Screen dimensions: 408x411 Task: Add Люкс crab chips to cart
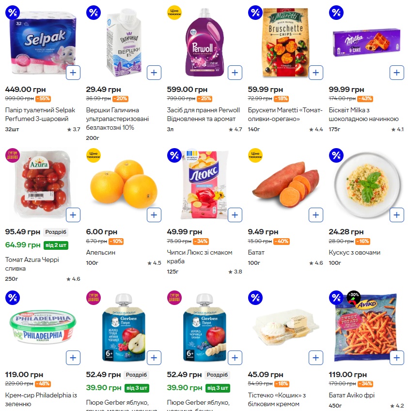(235, 214)
